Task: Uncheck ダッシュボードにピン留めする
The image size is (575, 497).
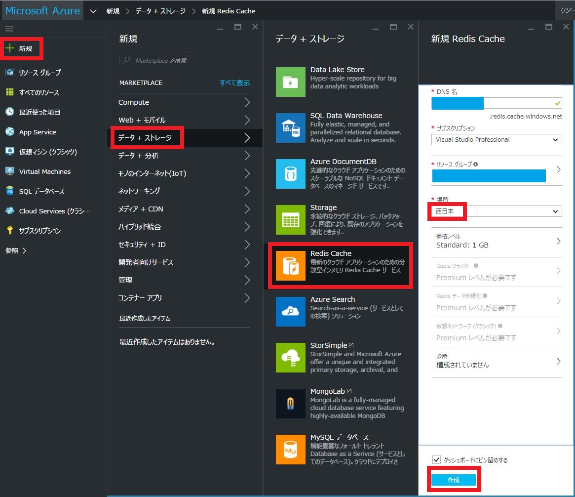Action: pyautogui.click(x=436, y=459)
